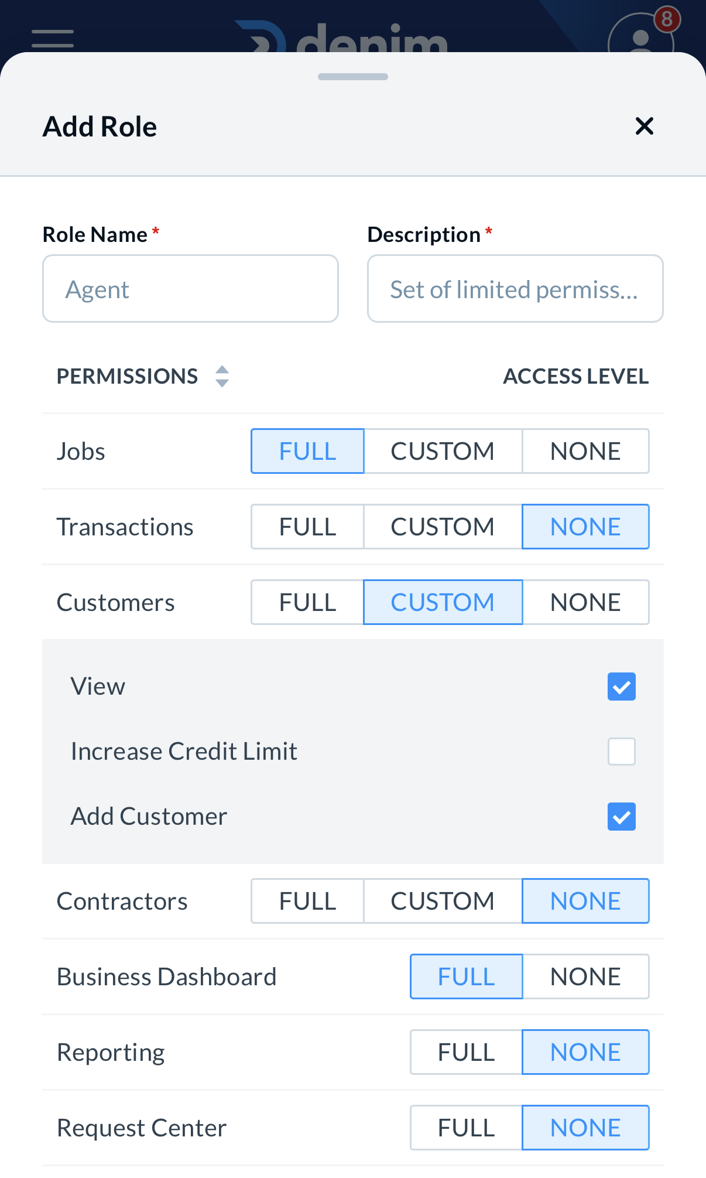Close the Add Role dialog
This screenshot has height=1178, width=706.
tap(644, 126)
